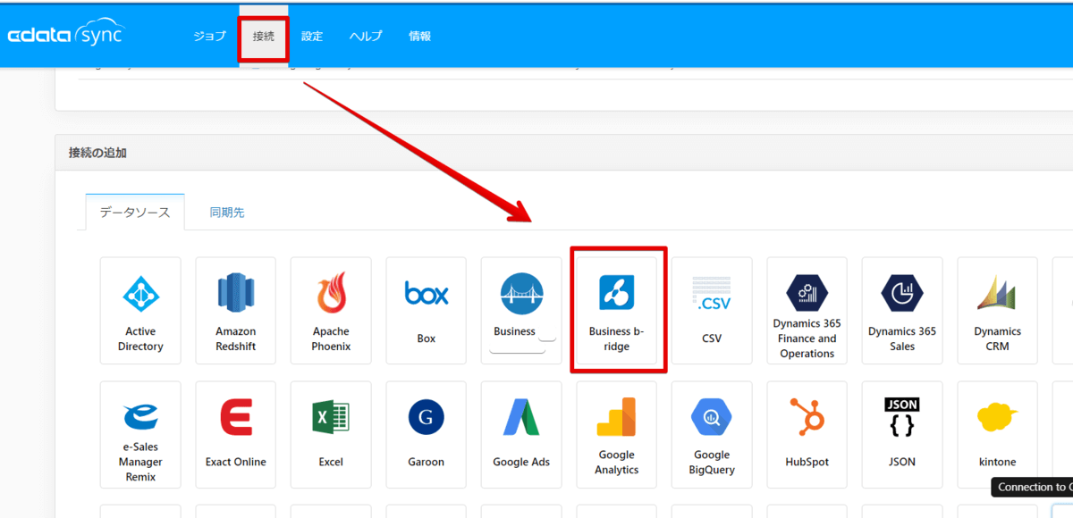Image resolution: width=1073 pixels, height=518 pixels.
Task: Open the ジョブ menu
Action: 210,36
